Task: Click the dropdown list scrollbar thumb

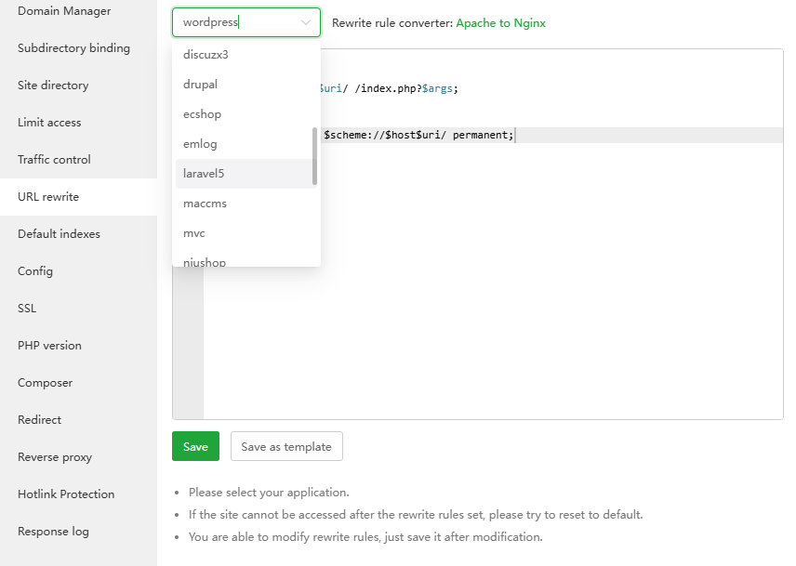Action: click(x=314, y=156)
